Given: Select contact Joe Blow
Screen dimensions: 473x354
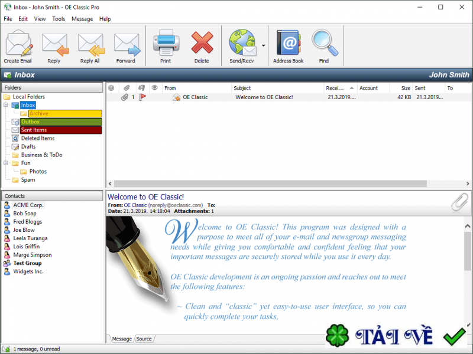Looking at the screenshot, I should (x=24, y=230).
